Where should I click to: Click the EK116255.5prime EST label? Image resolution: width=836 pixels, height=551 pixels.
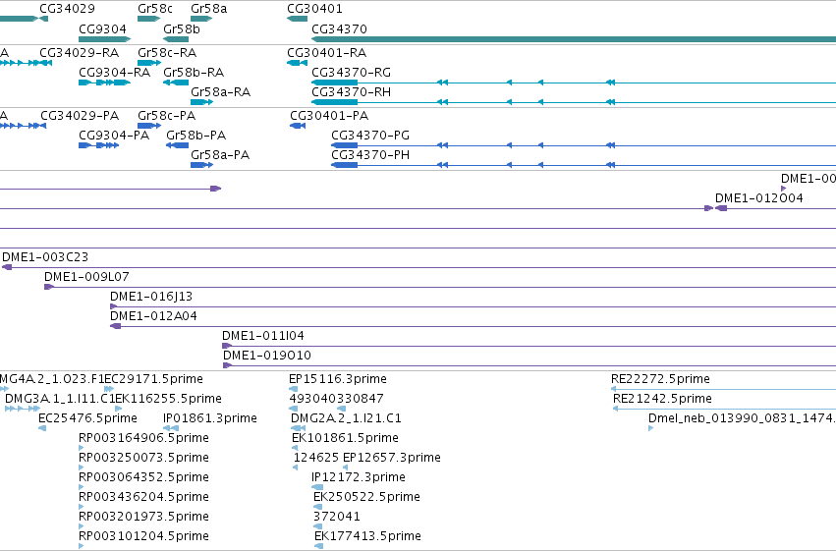coord(169,399)
